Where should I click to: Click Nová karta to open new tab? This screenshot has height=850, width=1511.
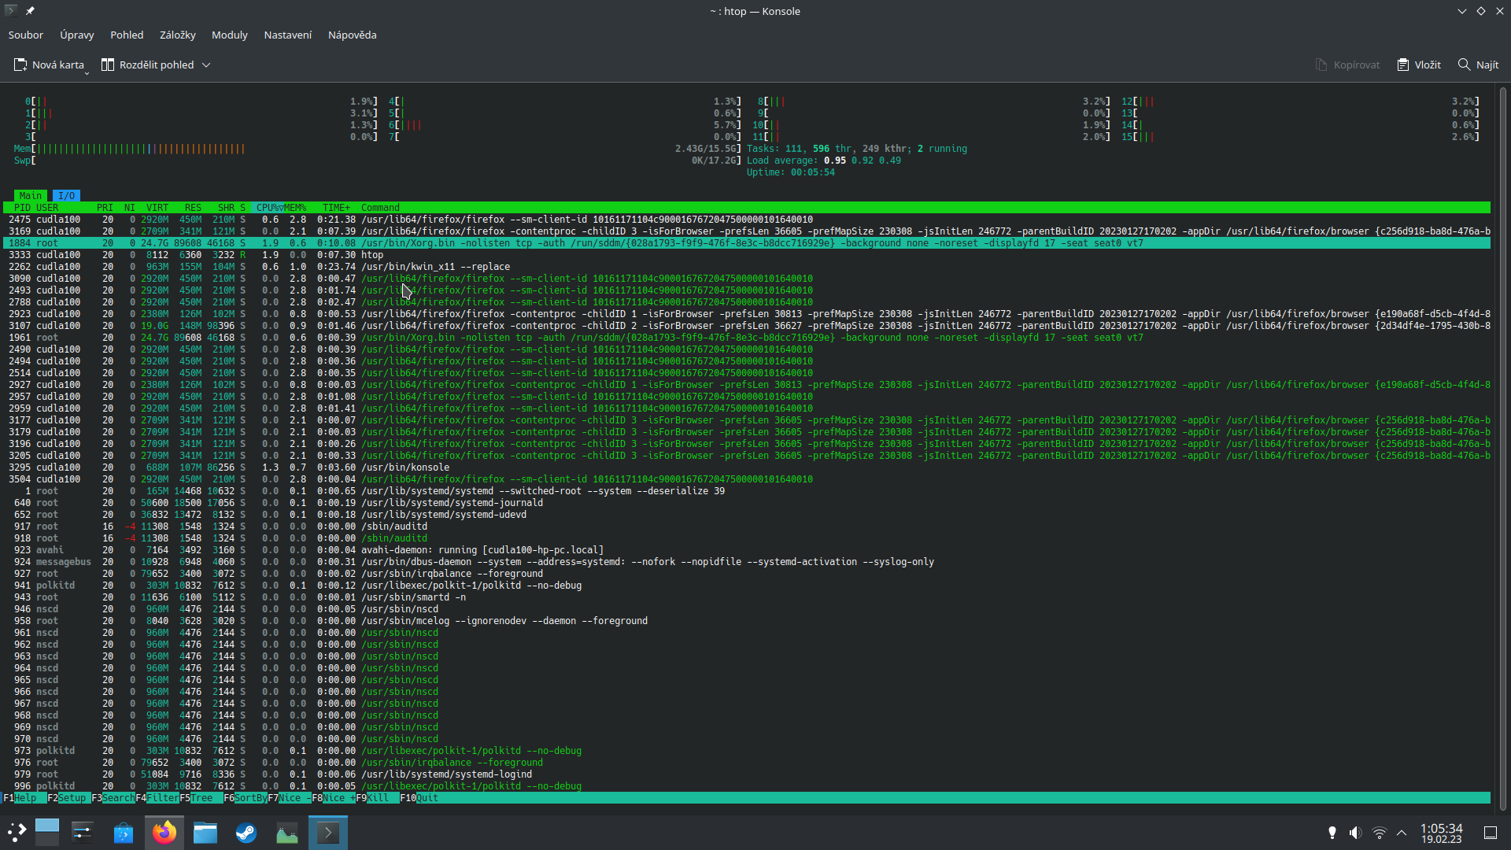(x=50, y=65)
